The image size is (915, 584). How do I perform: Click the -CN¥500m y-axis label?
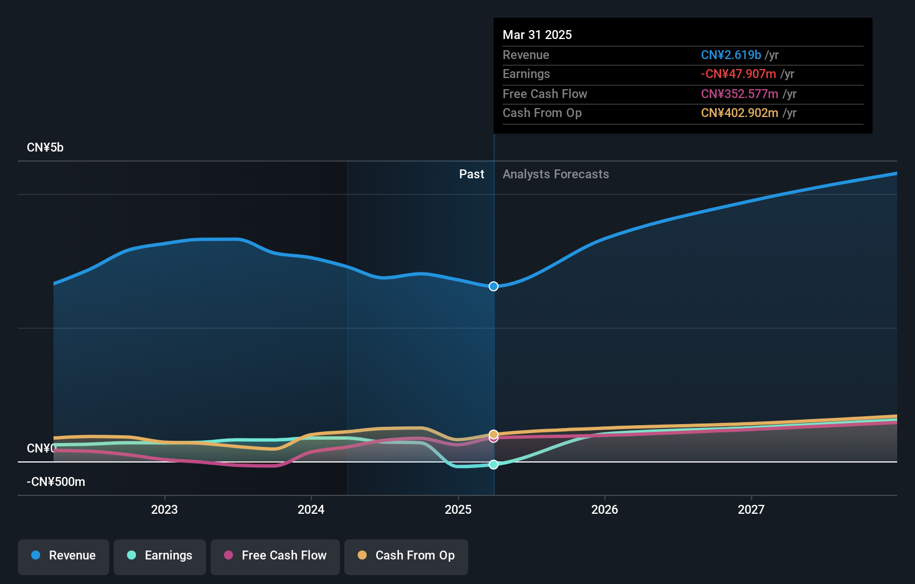point(56,482)
